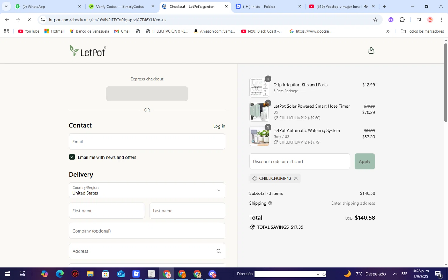Image resolution: width=448 pixels, height=280 pixels.
Task: Click the Express checkout button placeholder
Action: tap(147, 94)
